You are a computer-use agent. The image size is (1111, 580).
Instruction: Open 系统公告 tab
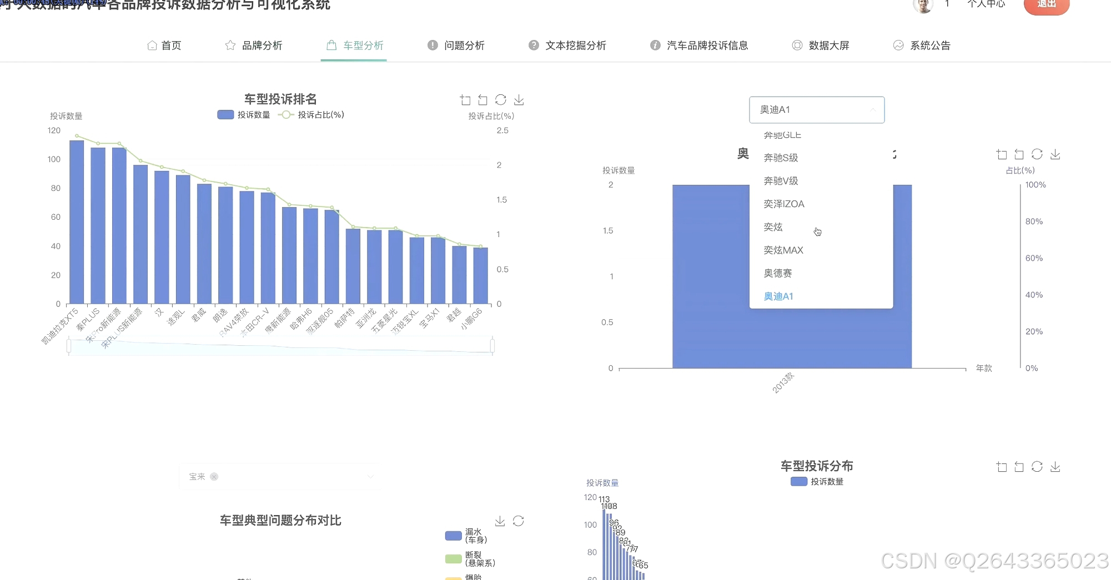922,46
